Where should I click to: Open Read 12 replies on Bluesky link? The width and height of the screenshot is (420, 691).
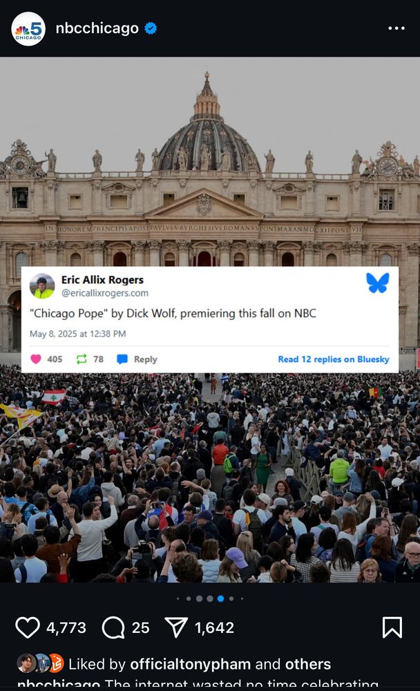(334, 359)
